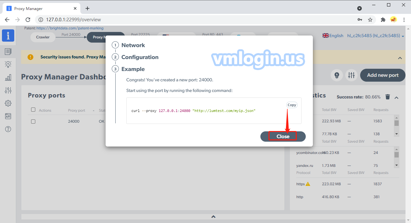The height and width of the screenshot is (223, 411).
Task: Copy the curl command with Copy button
Action: (292, 105)
